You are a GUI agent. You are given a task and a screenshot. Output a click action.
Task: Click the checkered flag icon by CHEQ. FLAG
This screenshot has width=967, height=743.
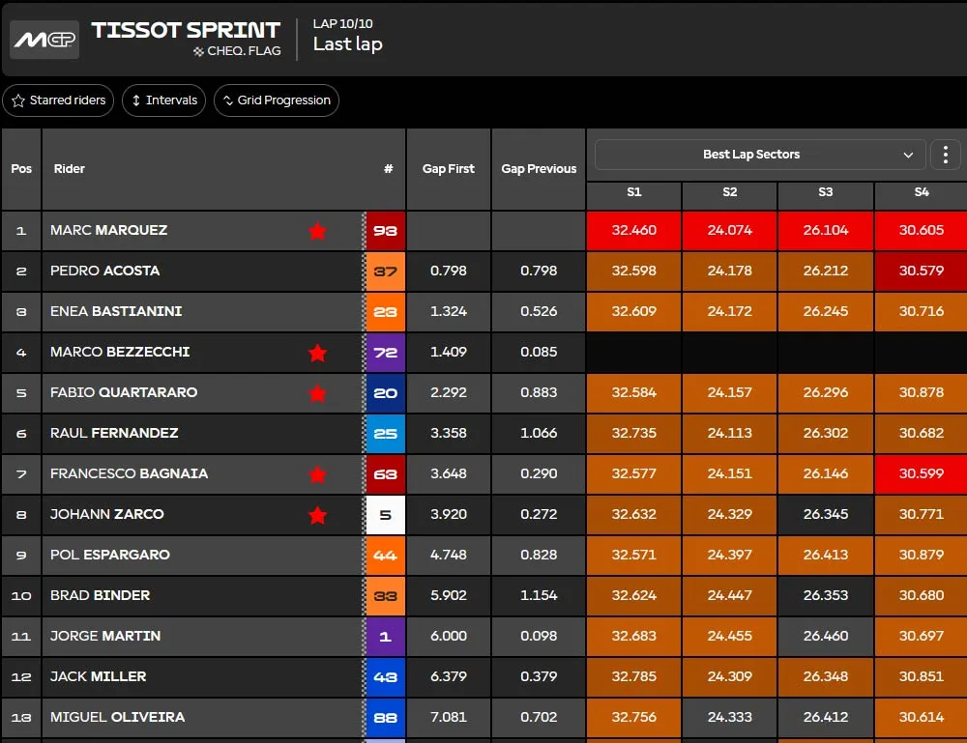point(198,51)
